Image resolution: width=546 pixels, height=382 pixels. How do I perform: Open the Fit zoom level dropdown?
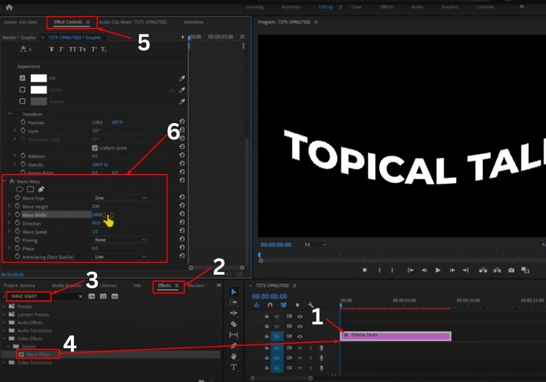click(315, 244)
